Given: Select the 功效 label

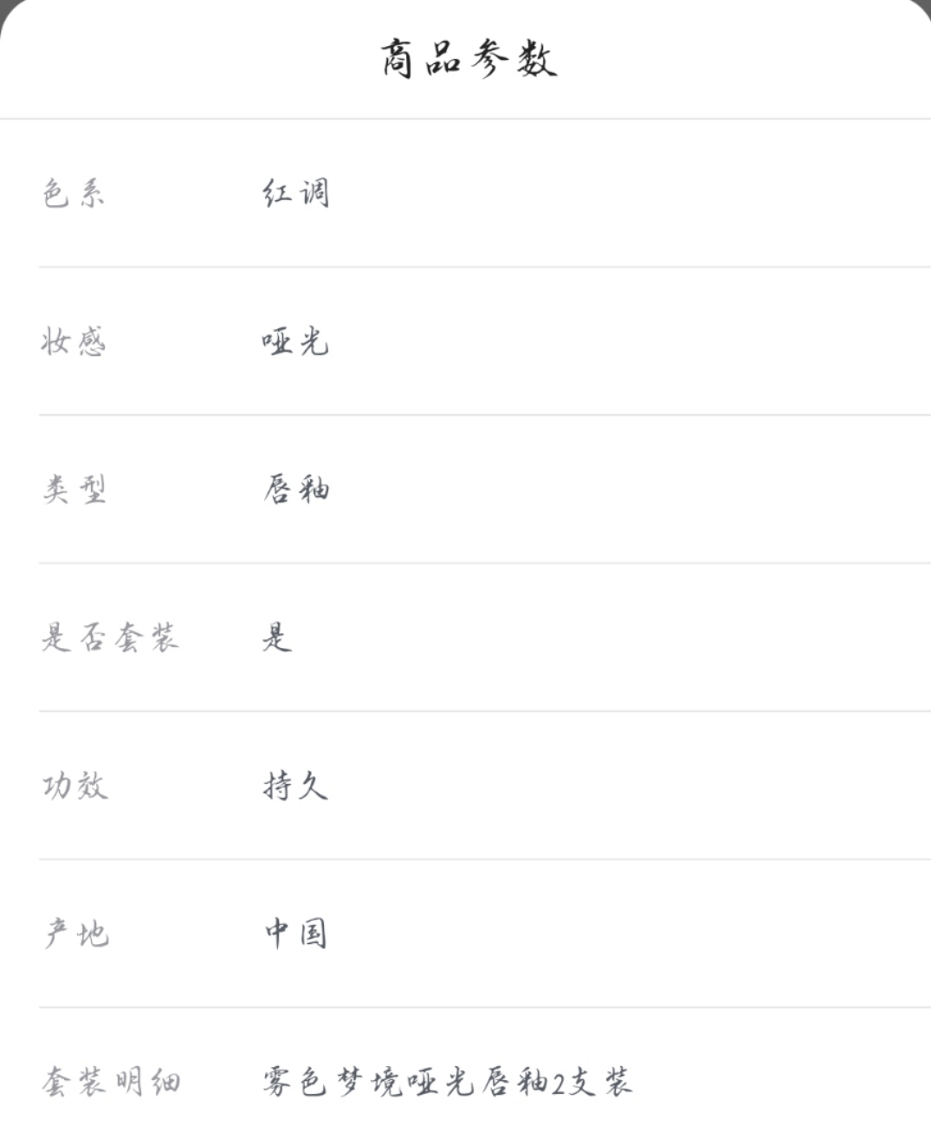Looking at the screenshot, I should [x=74, y=786].
